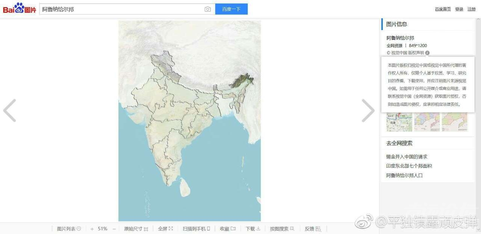481x234 pixels.
Task: Click the 百度一下 search button
Action: [x=231, y=9]
